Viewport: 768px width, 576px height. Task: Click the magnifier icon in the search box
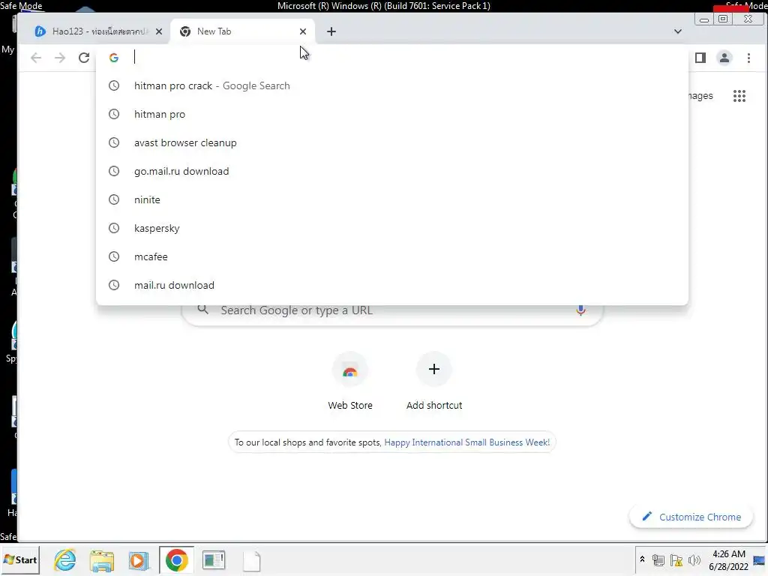tap(202, 310)
